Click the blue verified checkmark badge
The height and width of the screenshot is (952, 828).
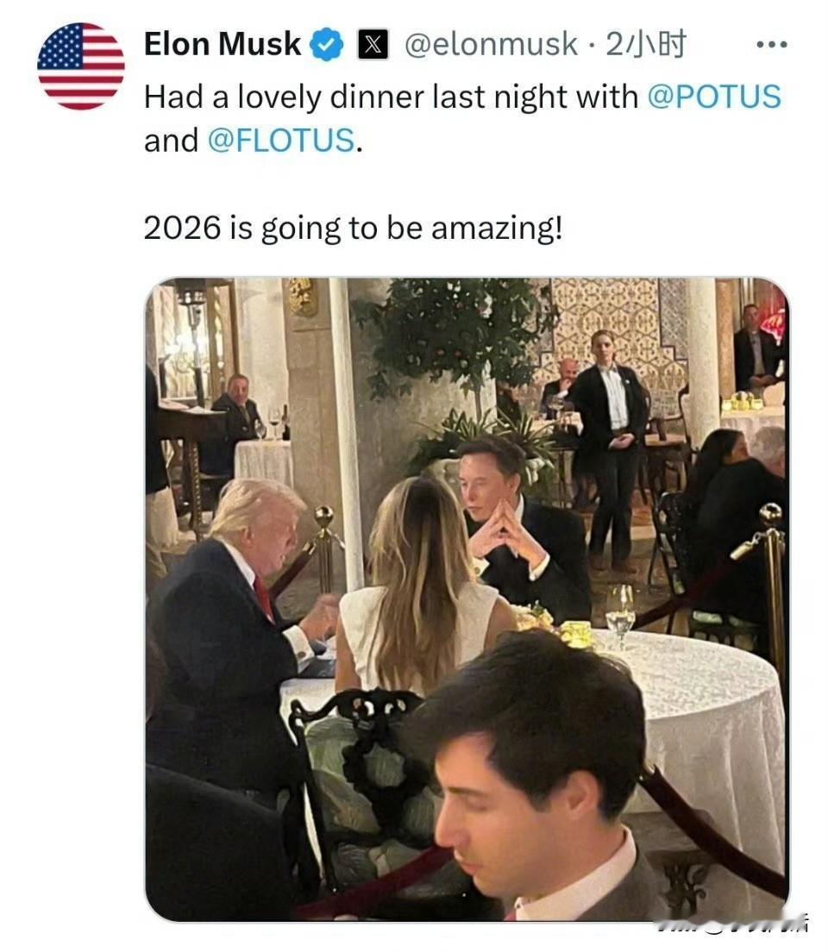(327, 44)
